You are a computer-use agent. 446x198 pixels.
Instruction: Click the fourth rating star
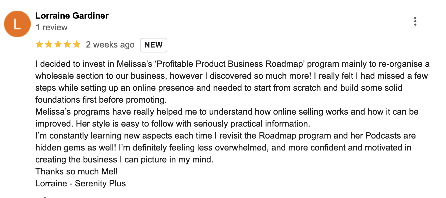coord(67,45)
